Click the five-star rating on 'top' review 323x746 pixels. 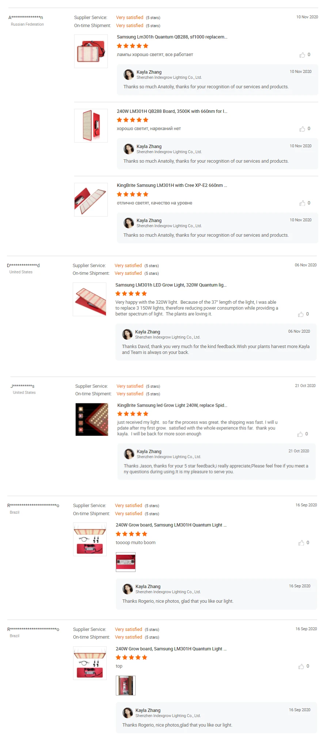point(132,657)
